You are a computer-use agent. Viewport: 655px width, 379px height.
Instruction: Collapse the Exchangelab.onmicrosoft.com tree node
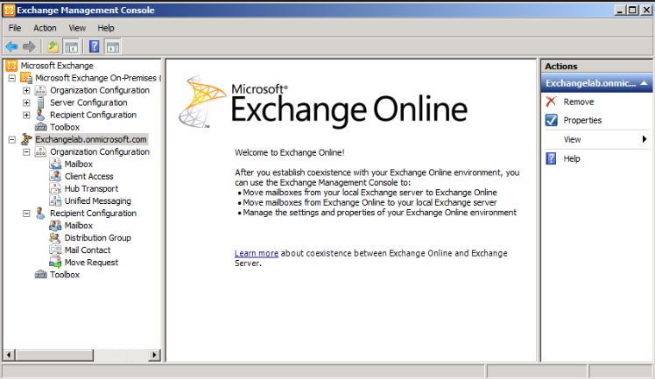point(11,139)
